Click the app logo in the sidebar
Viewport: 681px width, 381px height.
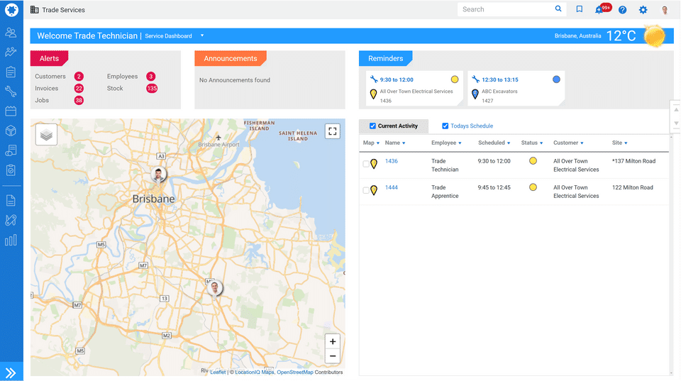coord(11,9)
